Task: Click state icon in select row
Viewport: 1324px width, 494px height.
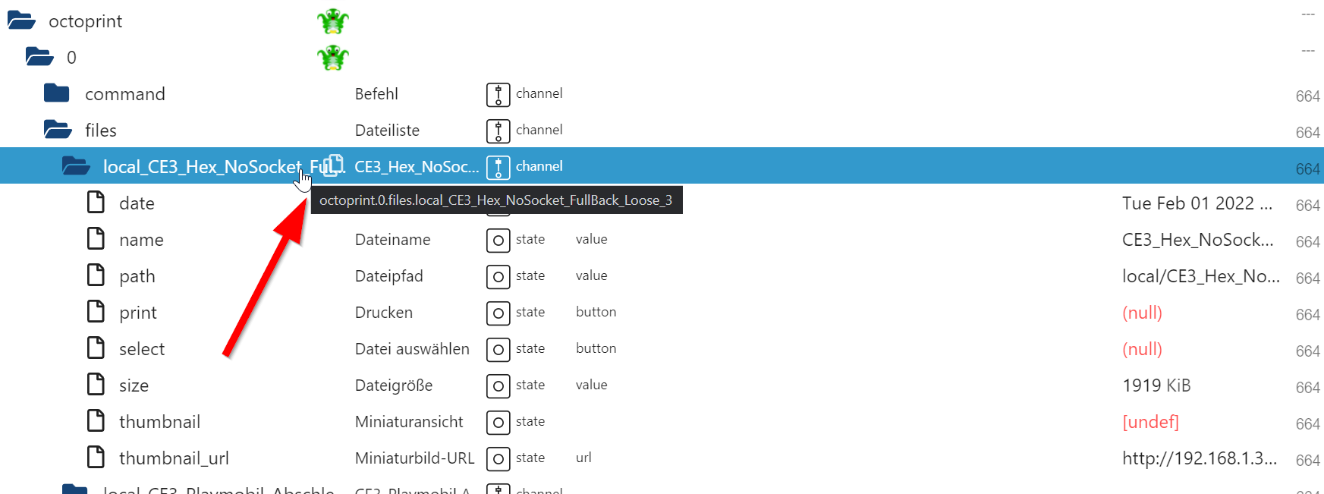Action: [498, 350]
